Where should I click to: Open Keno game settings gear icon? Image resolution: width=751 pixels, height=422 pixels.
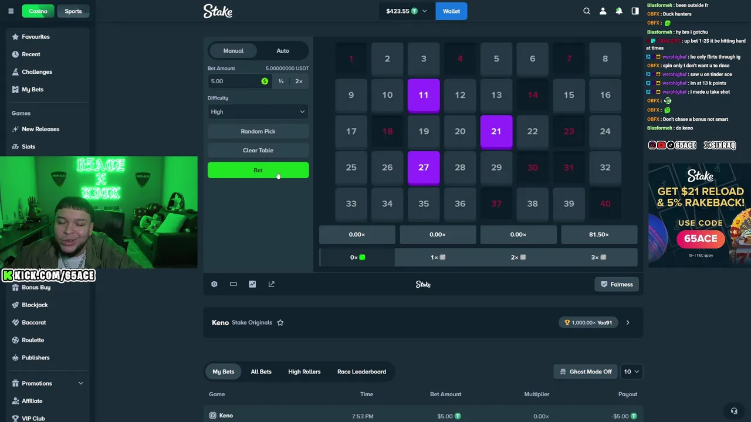click(x=214, y=284)
